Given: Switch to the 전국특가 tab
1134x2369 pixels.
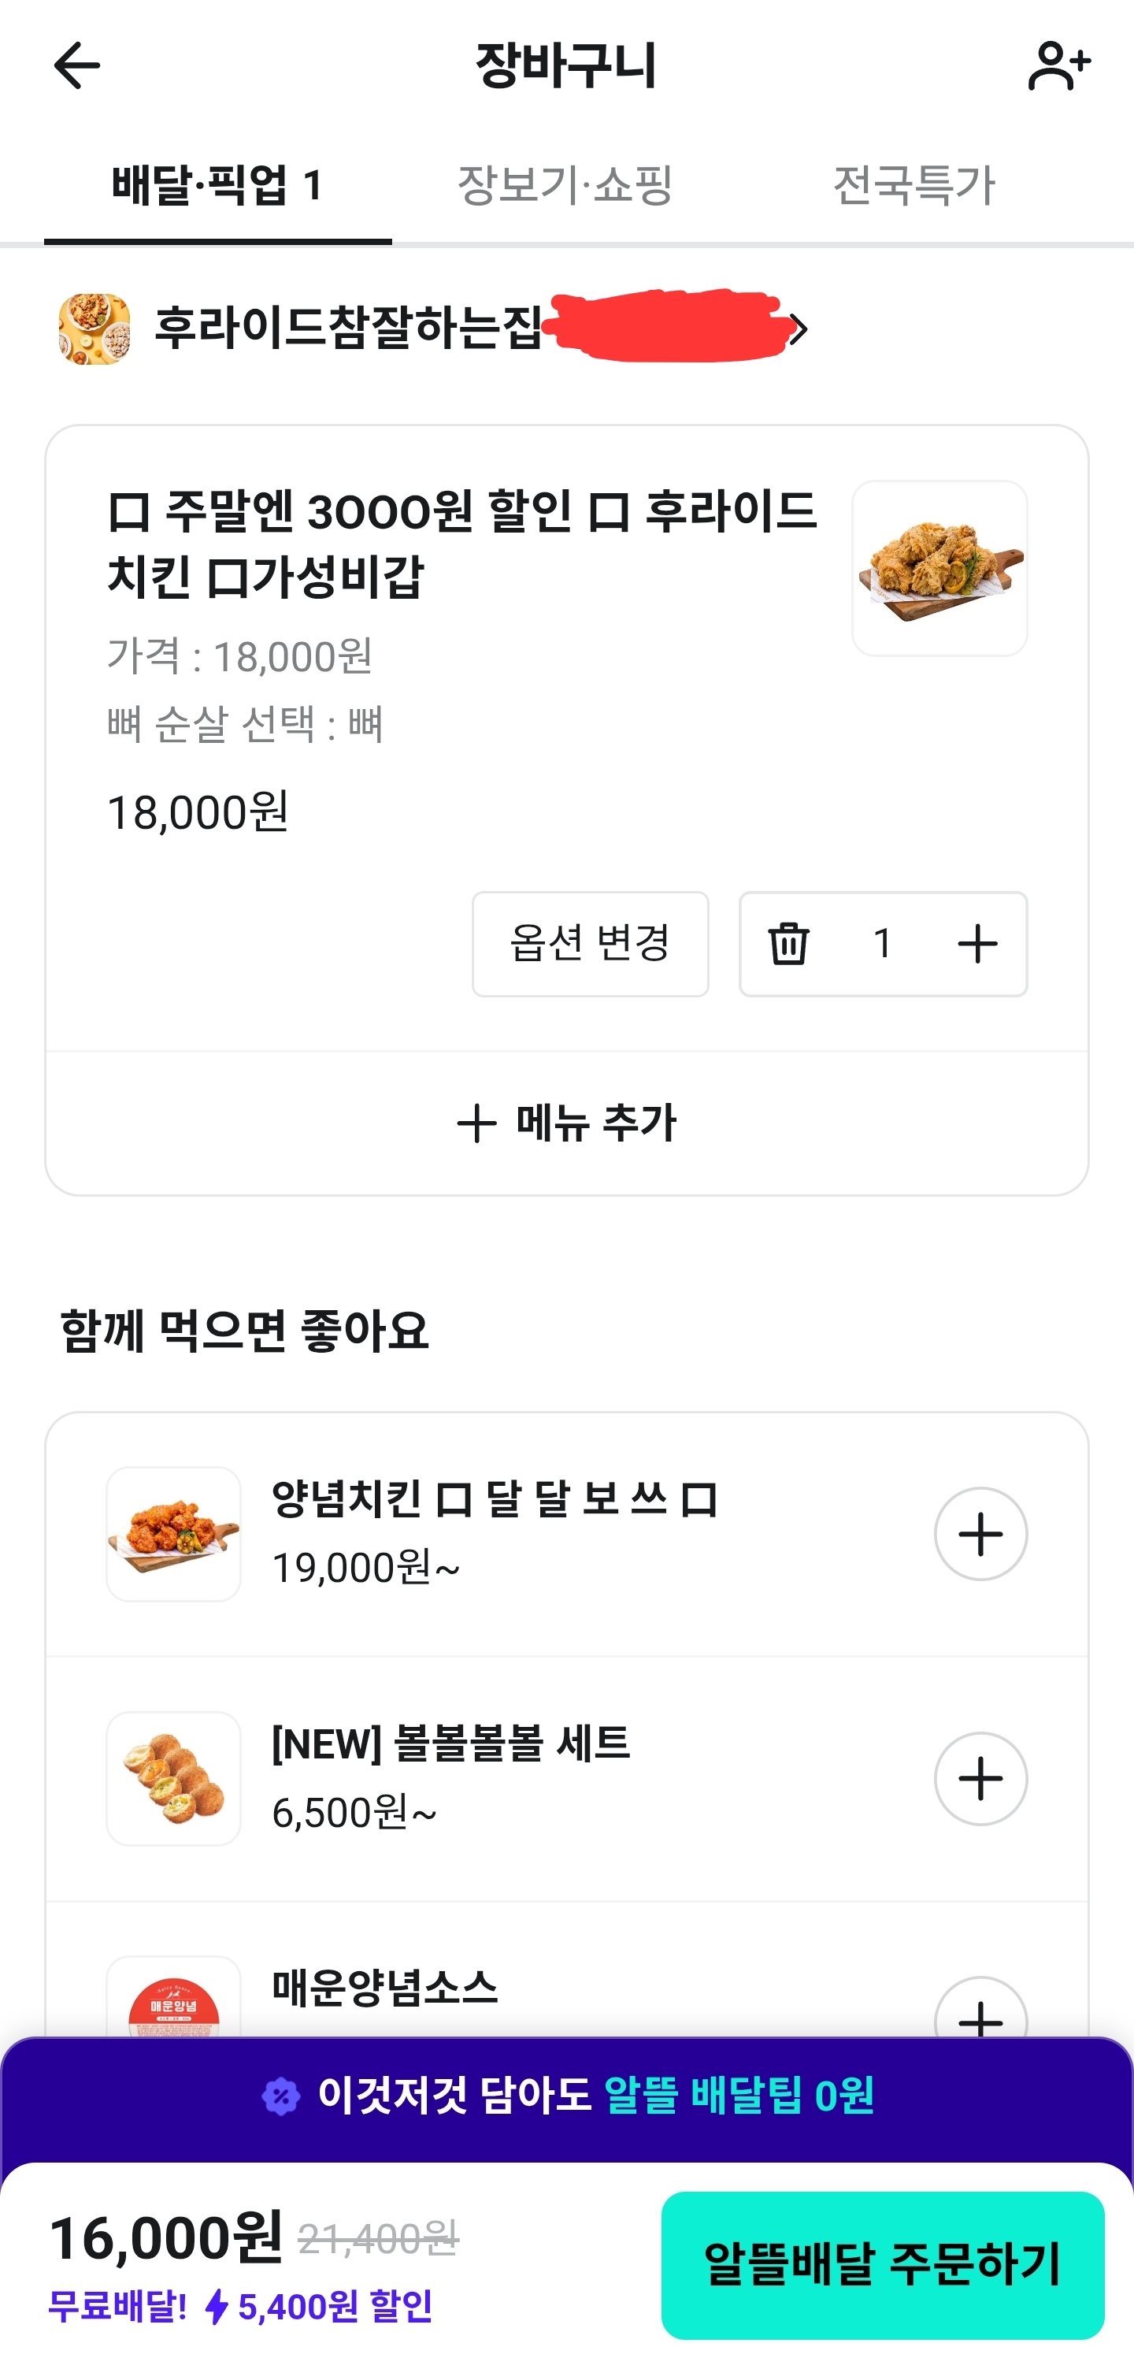Looking at the screenshot, I should tap(913, 185).
